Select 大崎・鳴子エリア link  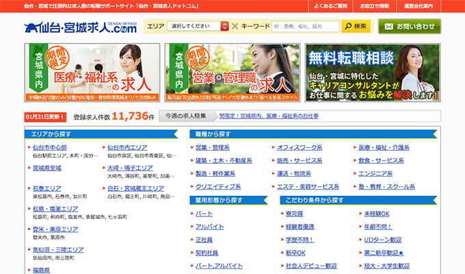(130, 168)
